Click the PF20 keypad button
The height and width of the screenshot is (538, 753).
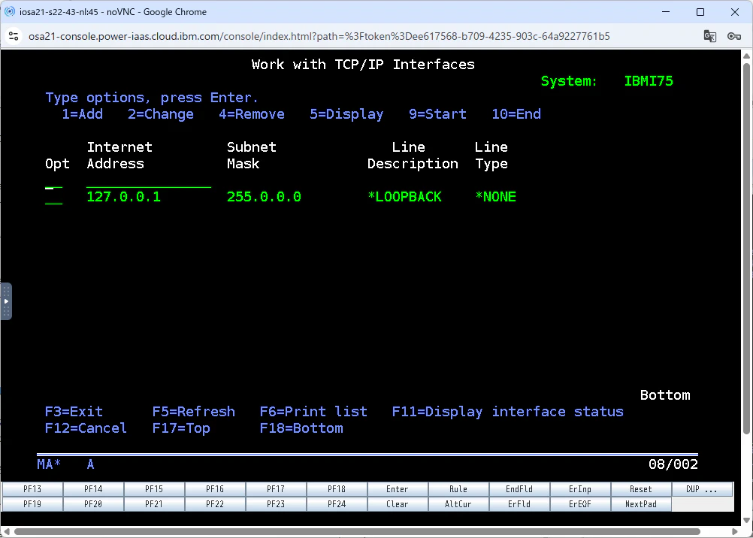93,504
